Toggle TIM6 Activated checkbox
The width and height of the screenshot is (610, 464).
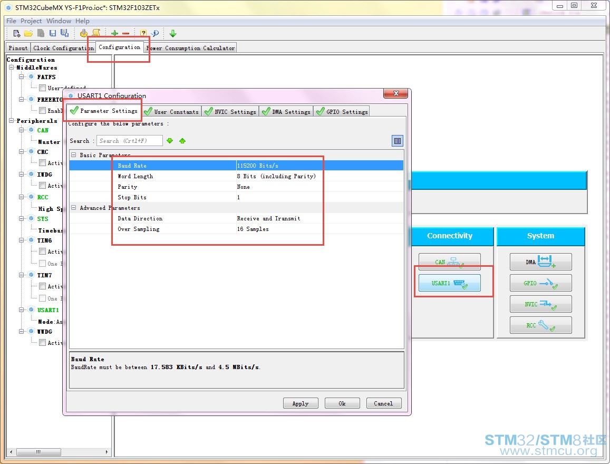pyautogui.click(x=42, y=252)
